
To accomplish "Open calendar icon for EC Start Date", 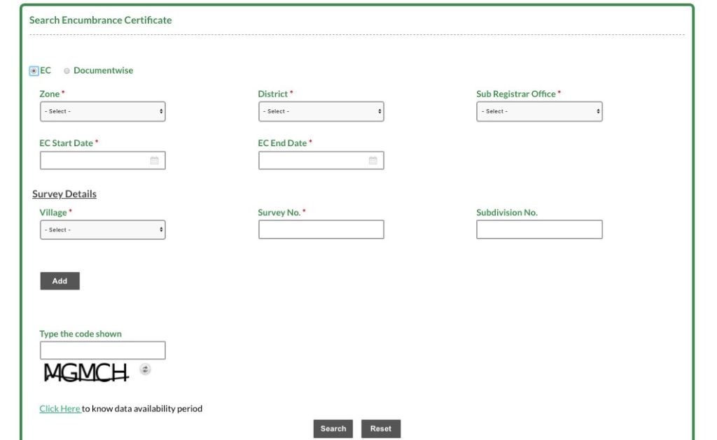I will click(x=155, y=160).
